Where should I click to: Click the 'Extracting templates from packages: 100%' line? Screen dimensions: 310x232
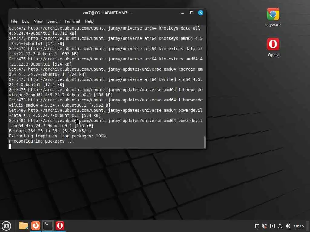point(57,136)
